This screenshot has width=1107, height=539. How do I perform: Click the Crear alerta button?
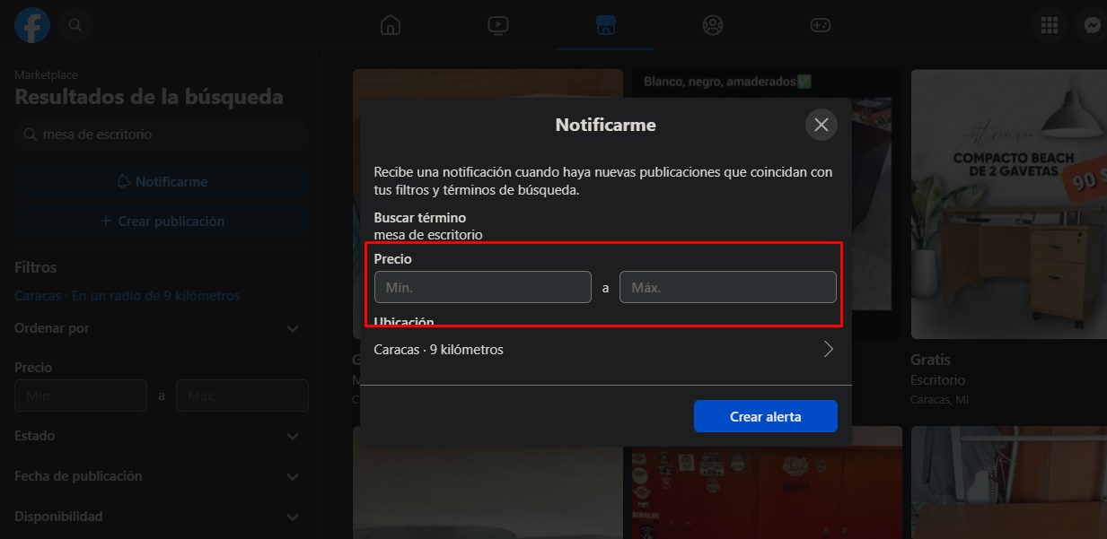pos(766,416)
